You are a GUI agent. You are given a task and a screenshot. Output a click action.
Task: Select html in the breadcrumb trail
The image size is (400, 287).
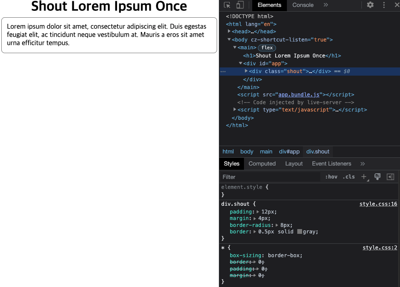(x=228, y=152)
